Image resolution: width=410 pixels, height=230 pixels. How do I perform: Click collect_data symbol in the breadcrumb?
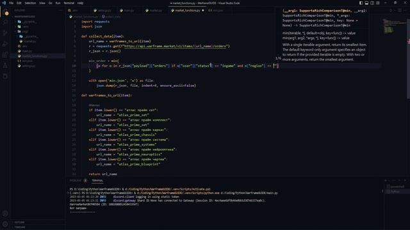[113, 17]
